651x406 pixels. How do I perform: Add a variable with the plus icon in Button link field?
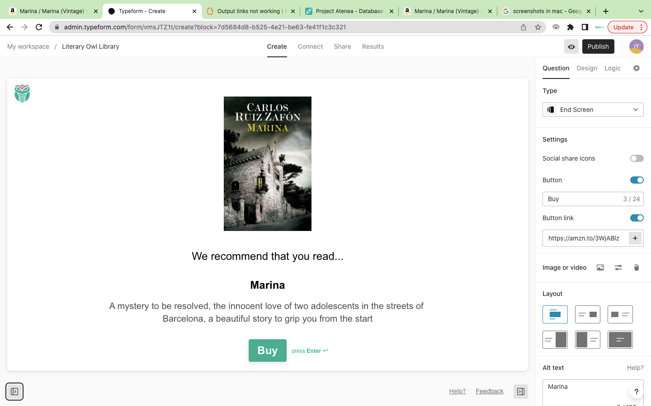point(635,238)
